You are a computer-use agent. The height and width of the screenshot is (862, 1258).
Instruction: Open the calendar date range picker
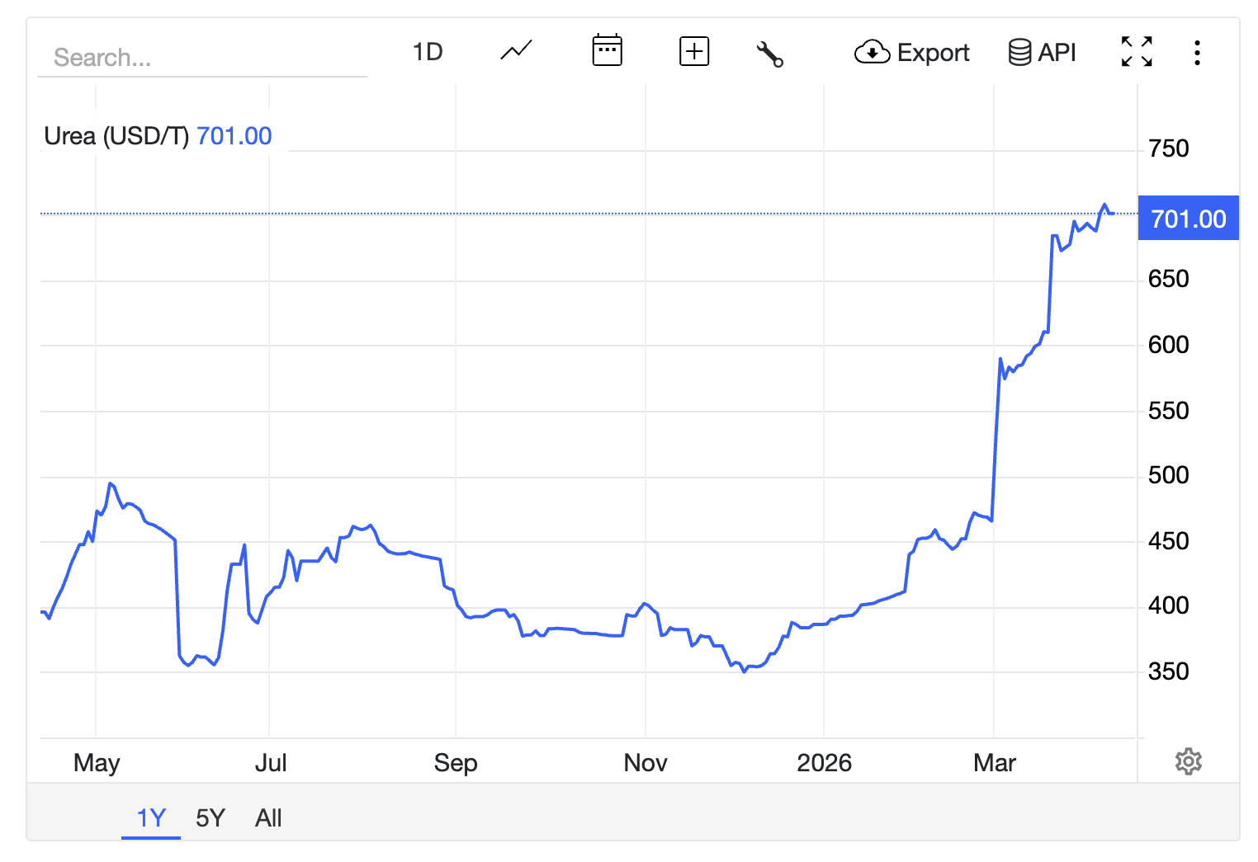(607, 51)
